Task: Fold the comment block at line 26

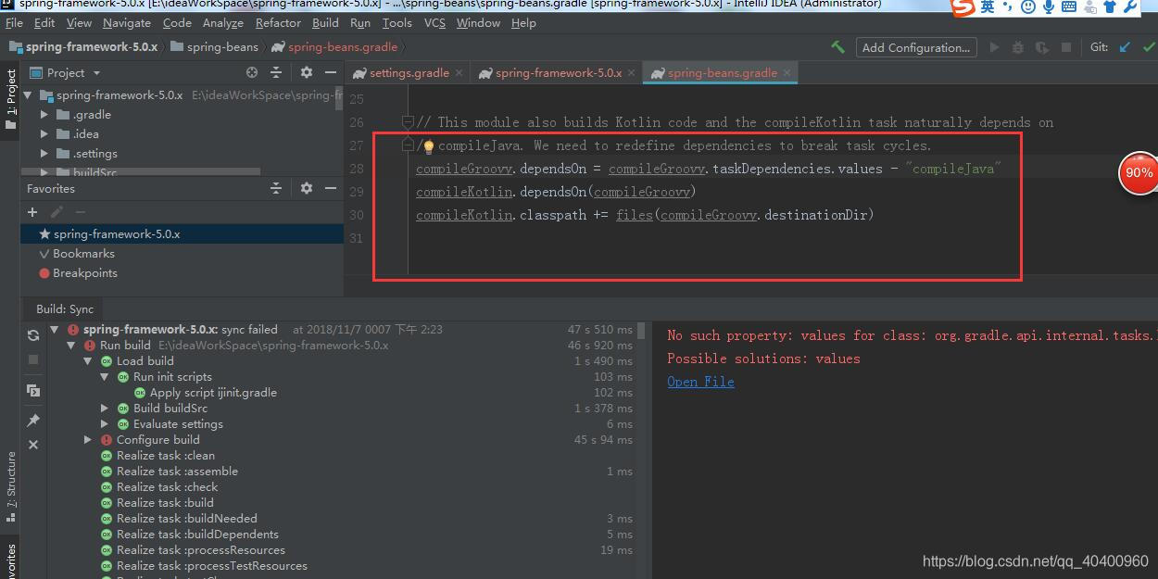Action: coord(408,122)
